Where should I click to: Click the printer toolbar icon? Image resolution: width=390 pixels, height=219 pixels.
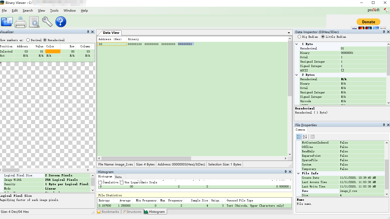click(x=20, y=22)
